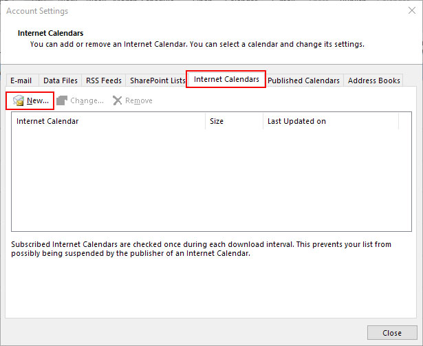Click the grayed-out Change icon

click(62, 101)
